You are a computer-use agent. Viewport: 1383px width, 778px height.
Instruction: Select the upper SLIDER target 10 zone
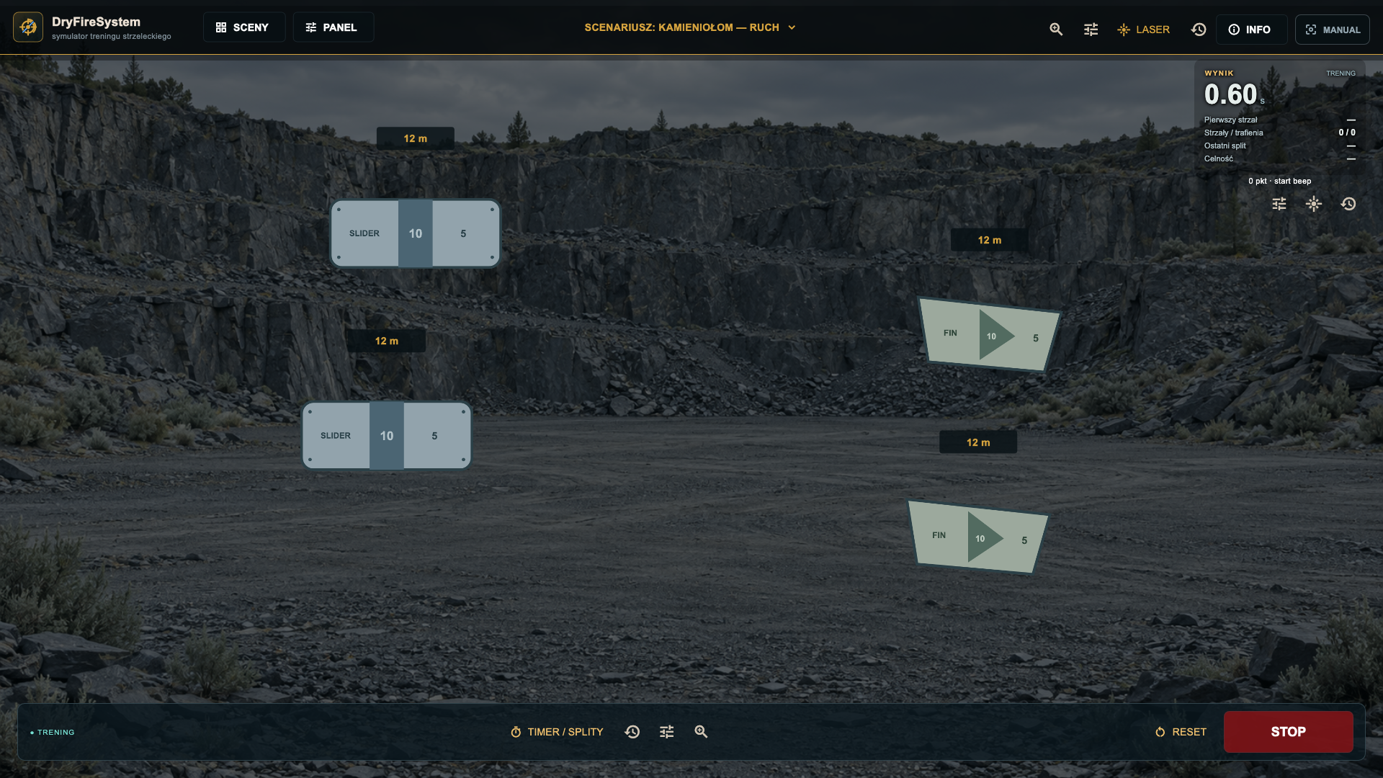[416, 233]
